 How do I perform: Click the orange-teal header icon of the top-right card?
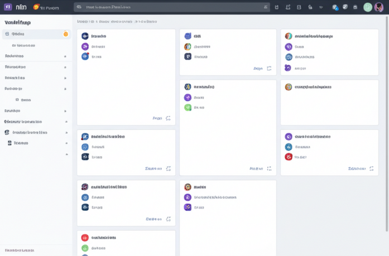tap(289, 36)
